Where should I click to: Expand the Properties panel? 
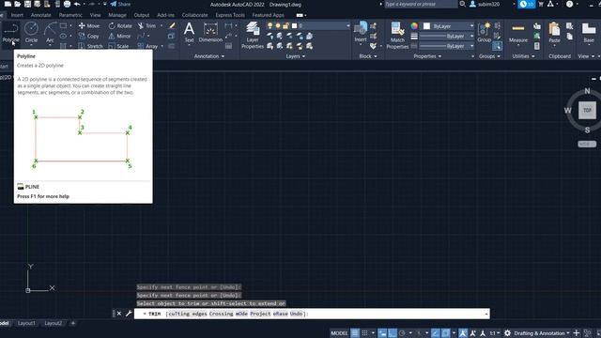(427, 56)
